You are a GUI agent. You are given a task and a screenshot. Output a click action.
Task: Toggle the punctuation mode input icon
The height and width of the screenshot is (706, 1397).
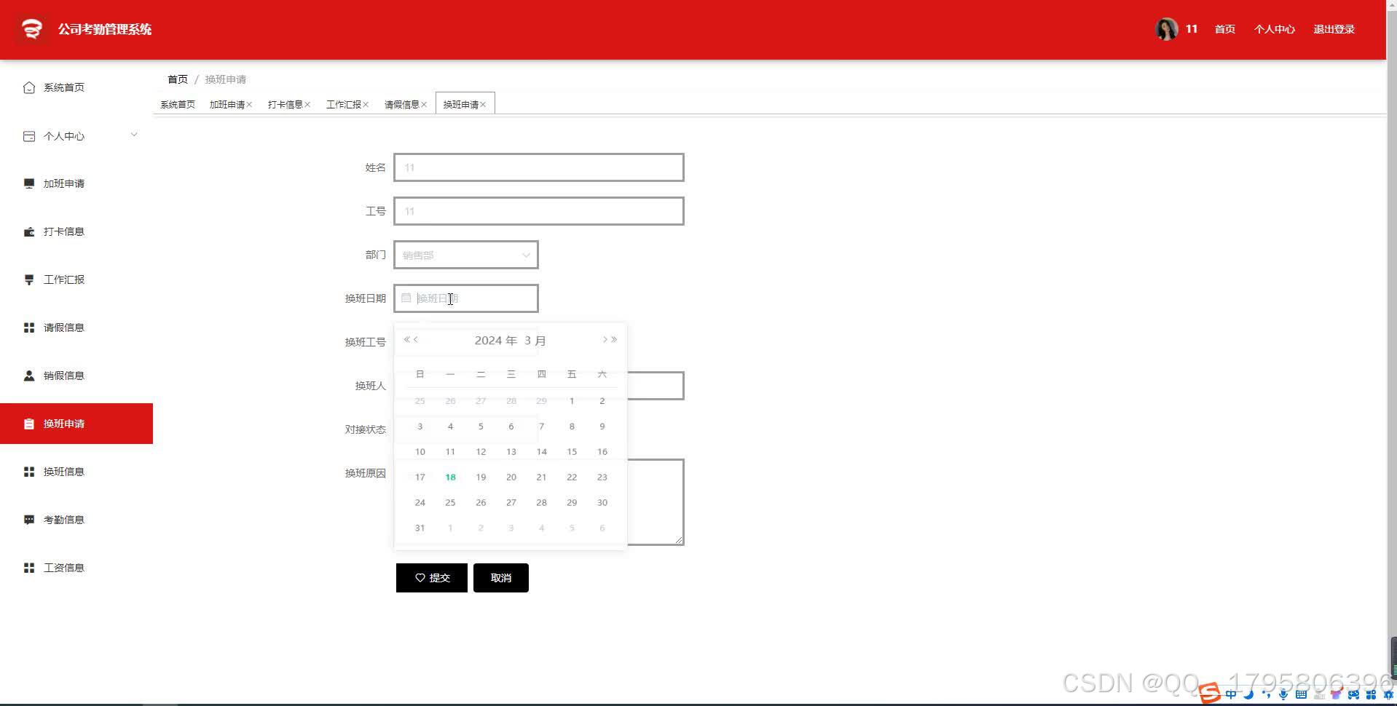(1266, 694)
